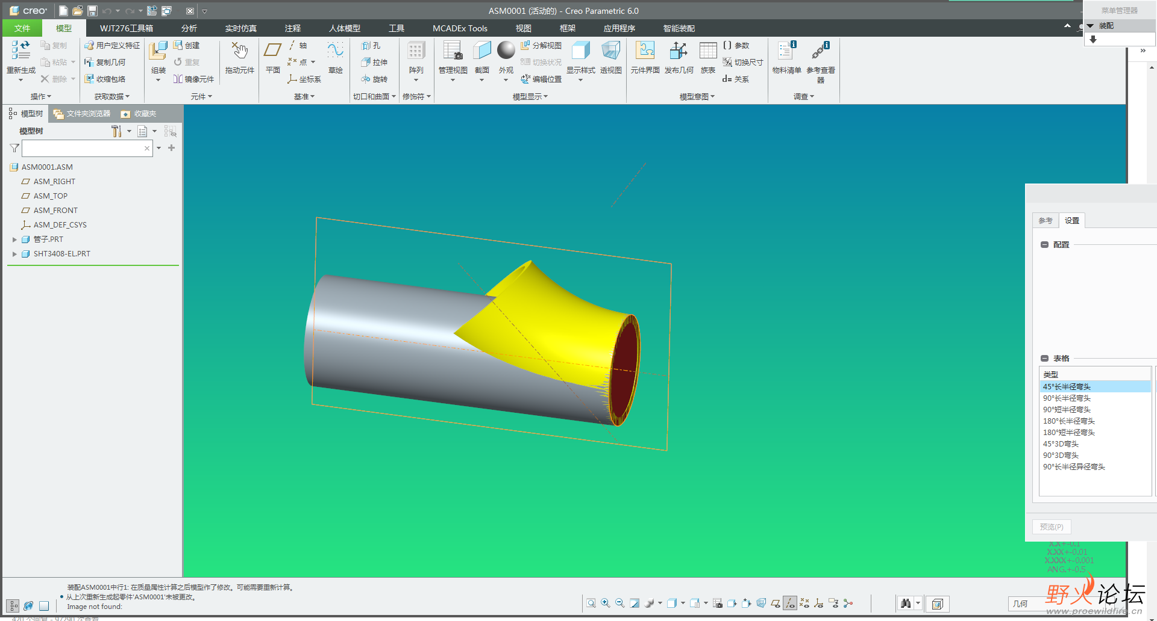Screen dimensions: 1157x621
Task: Switch to the WJT276工具箱 ribbon tab
Action: click(x=127, y=28)
